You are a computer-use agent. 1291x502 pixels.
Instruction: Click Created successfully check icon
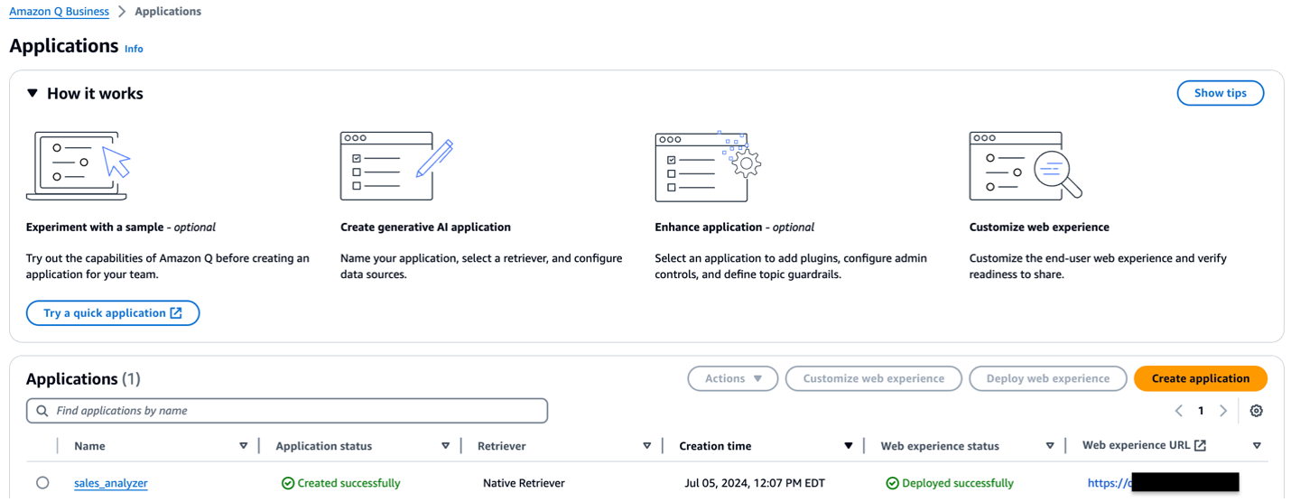point(288,483)
